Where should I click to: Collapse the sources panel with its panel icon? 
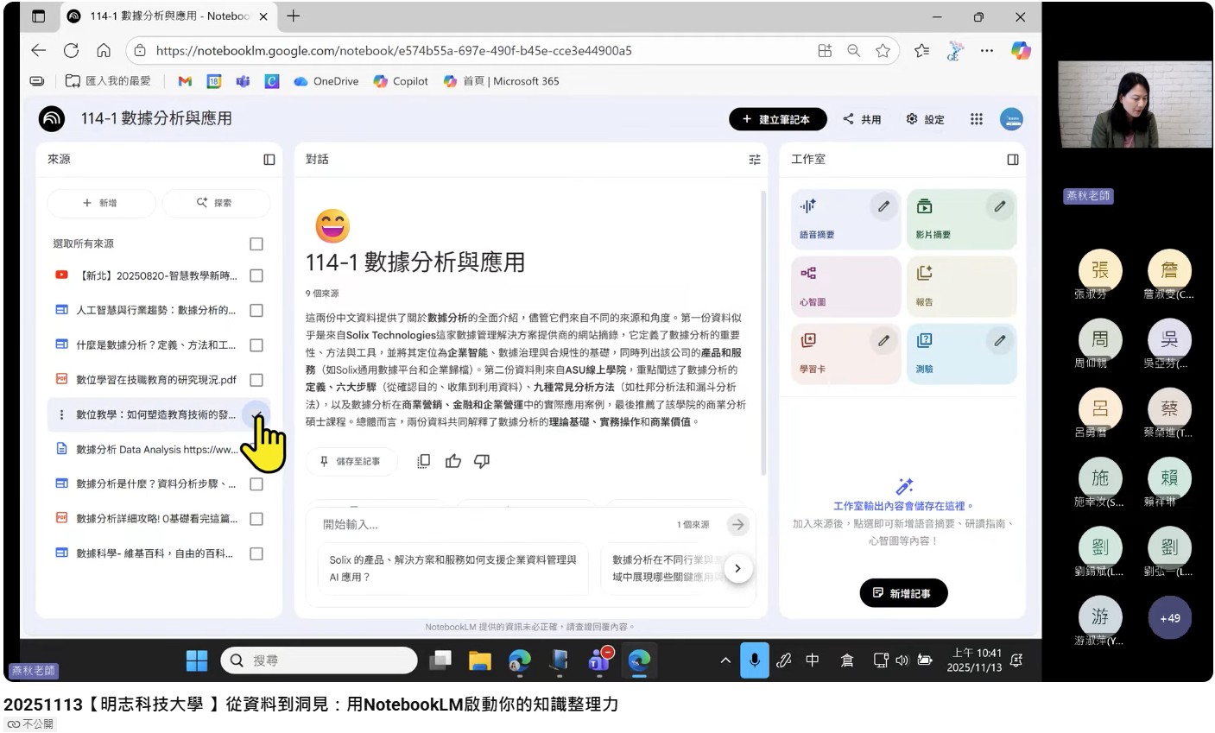click(x=269, y=160)
